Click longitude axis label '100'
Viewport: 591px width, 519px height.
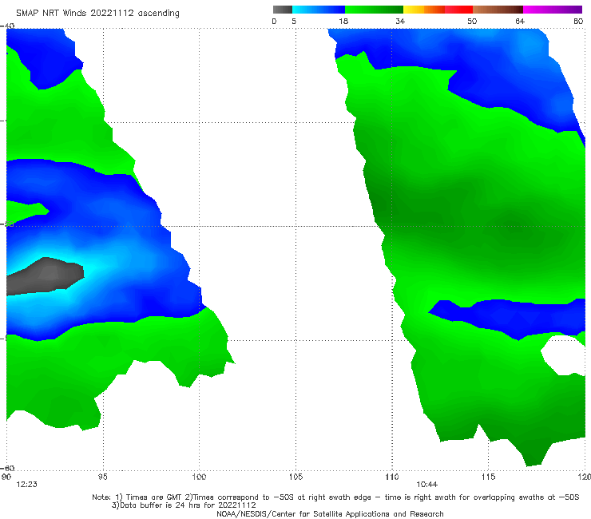[x=199, y=477]
